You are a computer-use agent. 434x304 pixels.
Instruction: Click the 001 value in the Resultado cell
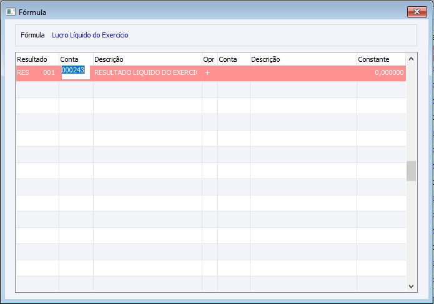pos(49,73)
